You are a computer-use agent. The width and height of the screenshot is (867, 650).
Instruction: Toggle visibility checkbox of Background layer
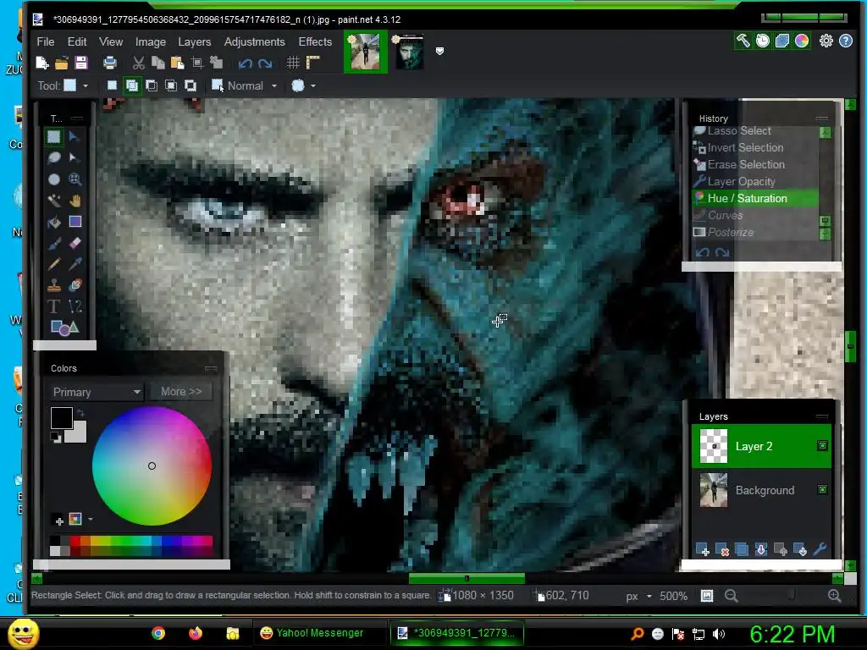click(822, 489)
